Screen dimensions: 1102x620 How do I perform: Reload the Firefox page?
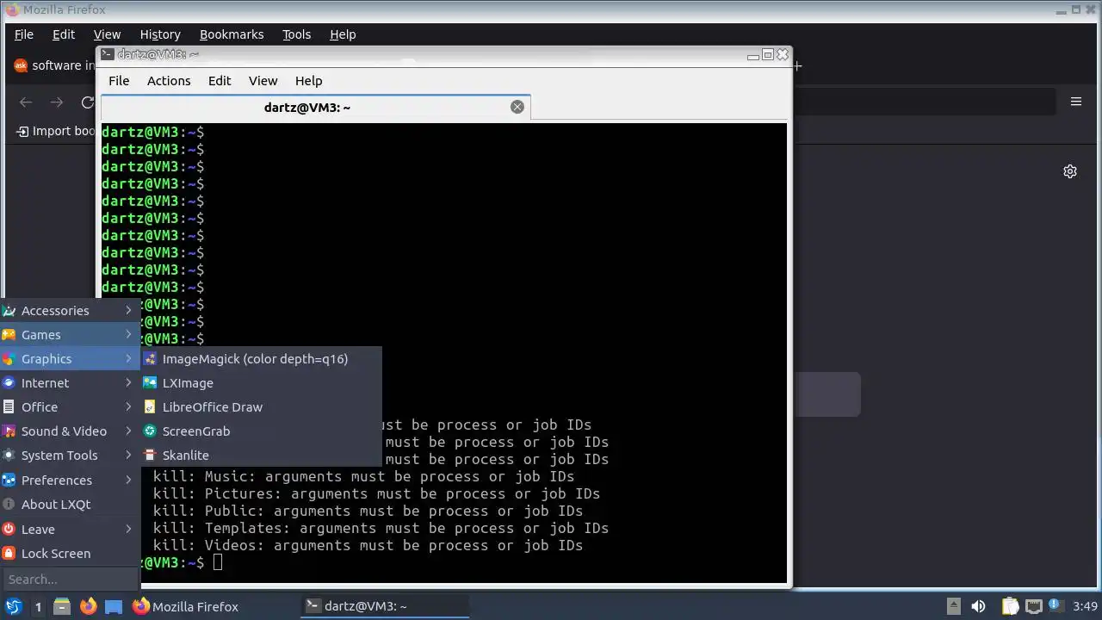[x=87, y=102]
